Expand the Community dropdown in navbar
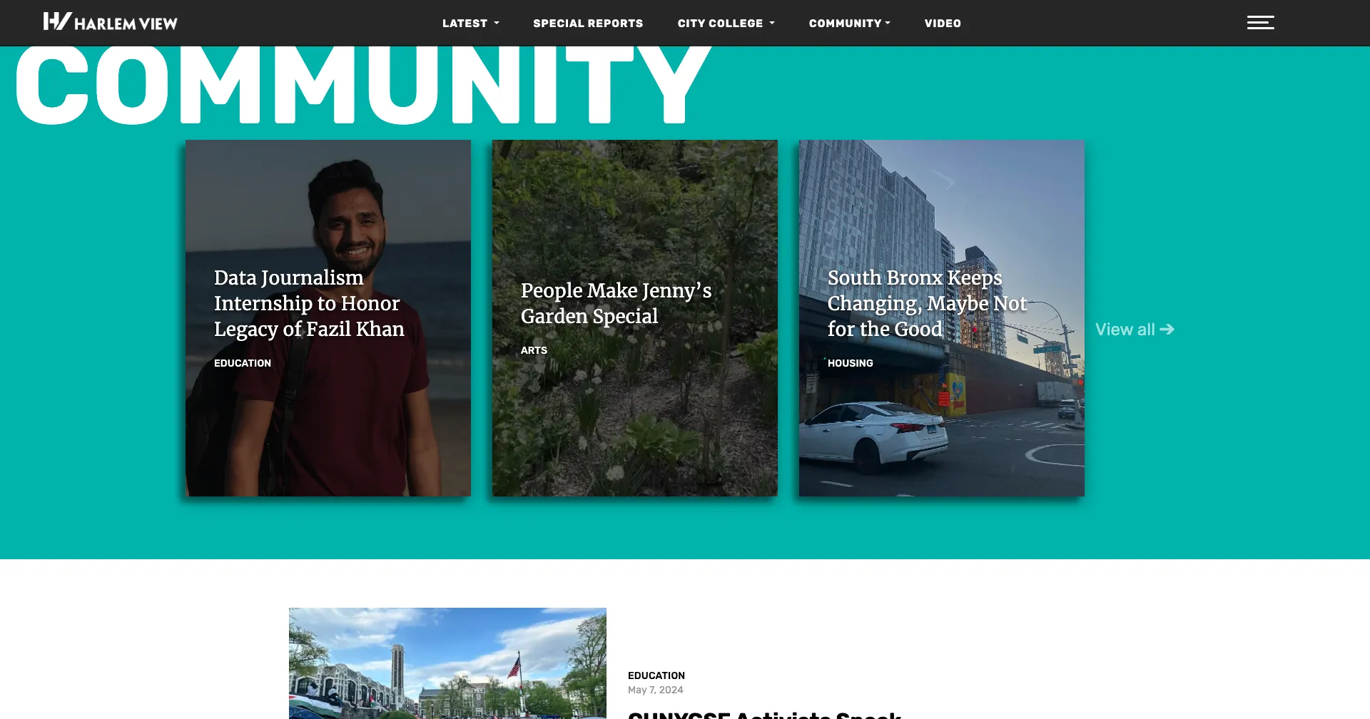This screenshot has width=1370, height=719. (849, 24)
